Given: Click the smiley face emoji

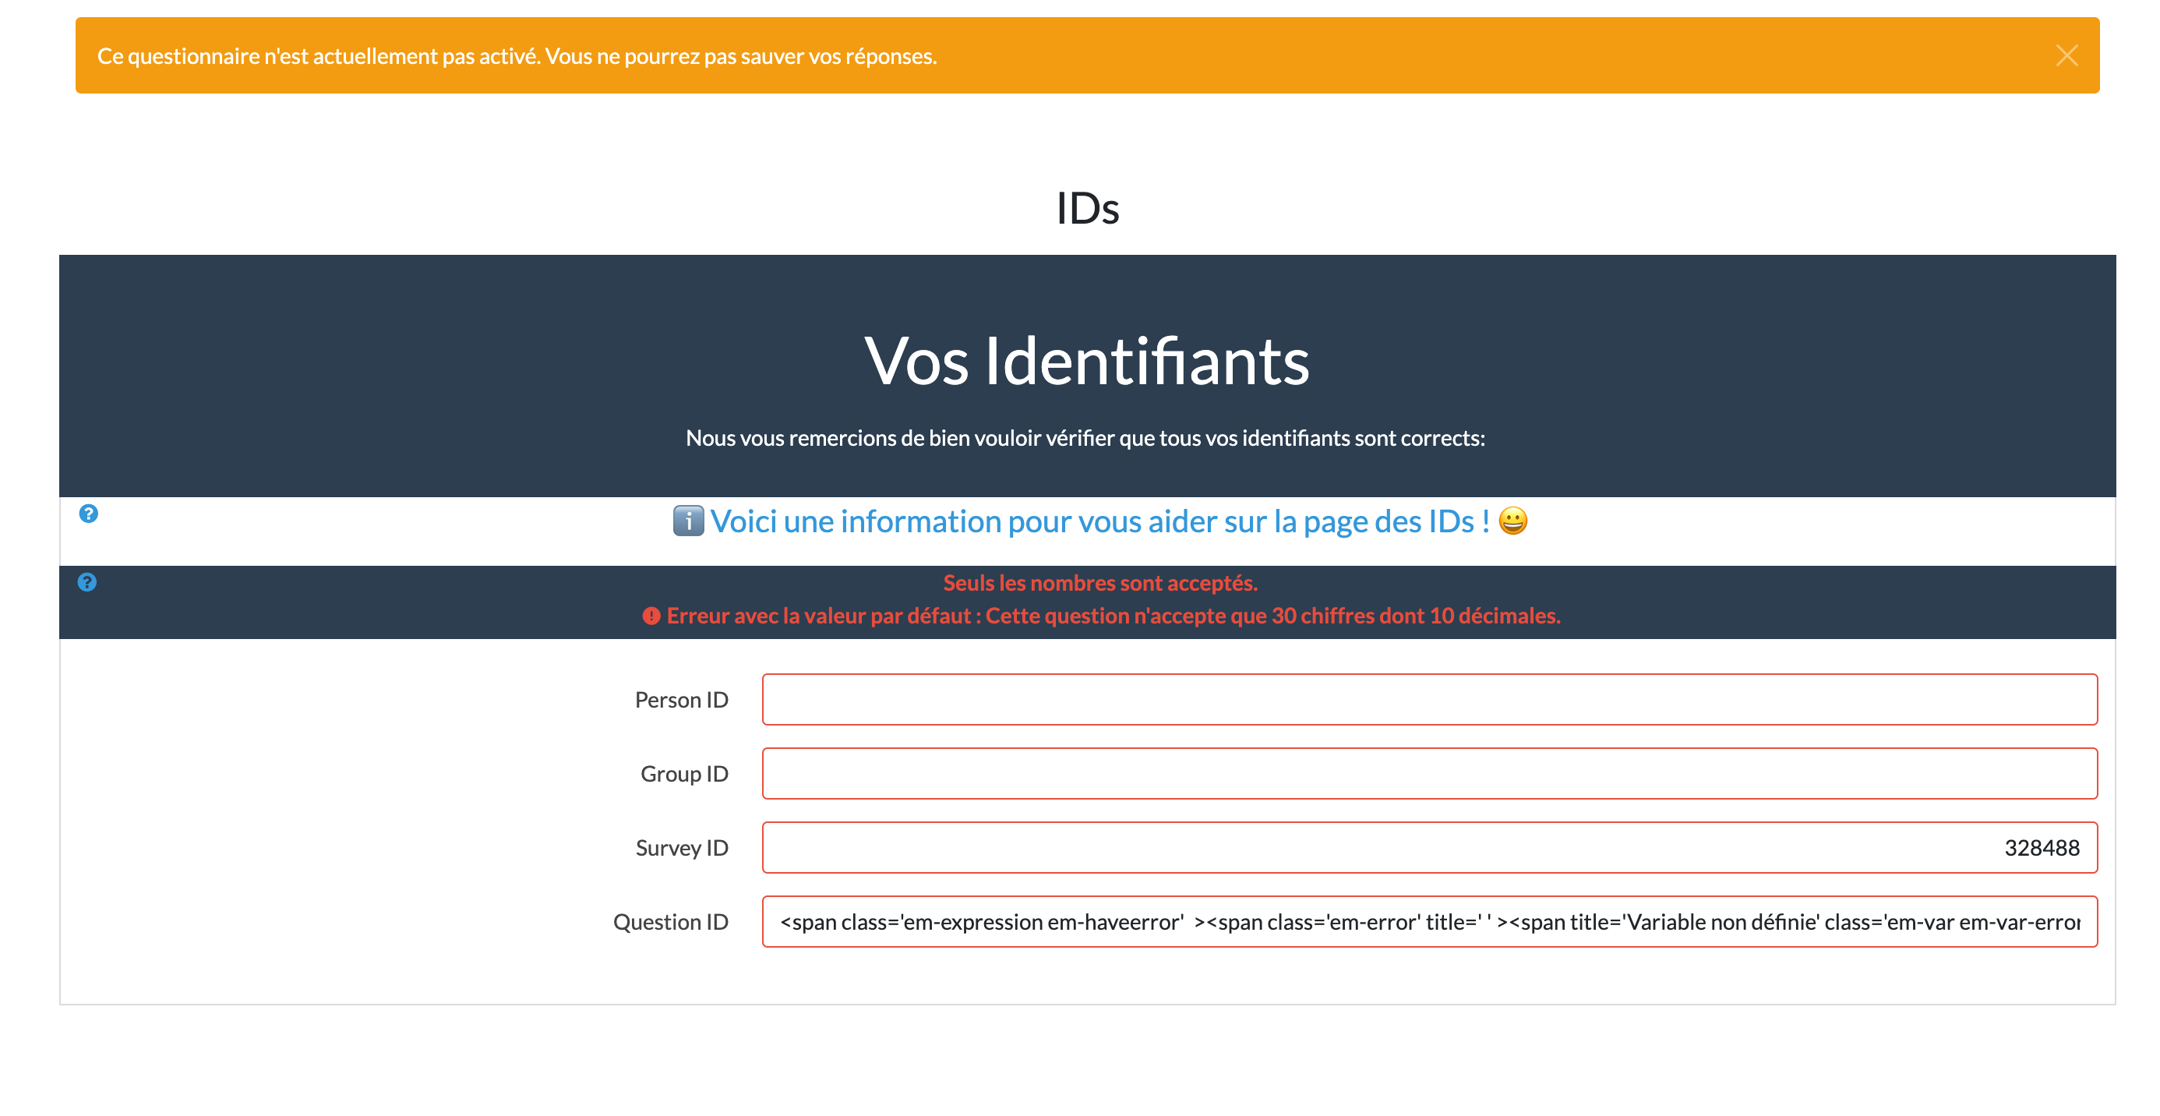Looking at the screenshot, I should [1512, 521].
